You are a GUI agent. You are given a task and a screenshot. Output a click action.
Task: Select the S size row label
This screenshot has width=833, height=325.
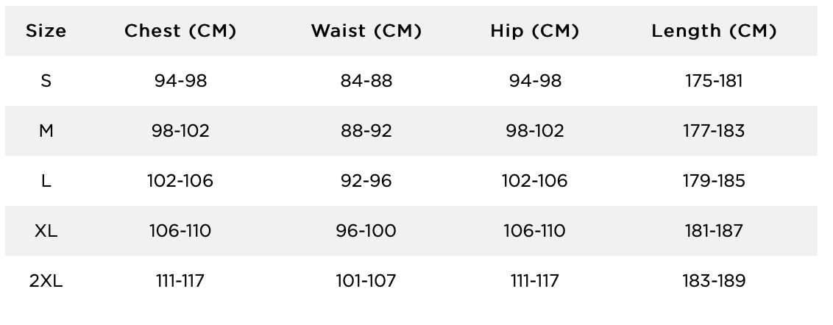pyautogui.click(x=46, y=81)
